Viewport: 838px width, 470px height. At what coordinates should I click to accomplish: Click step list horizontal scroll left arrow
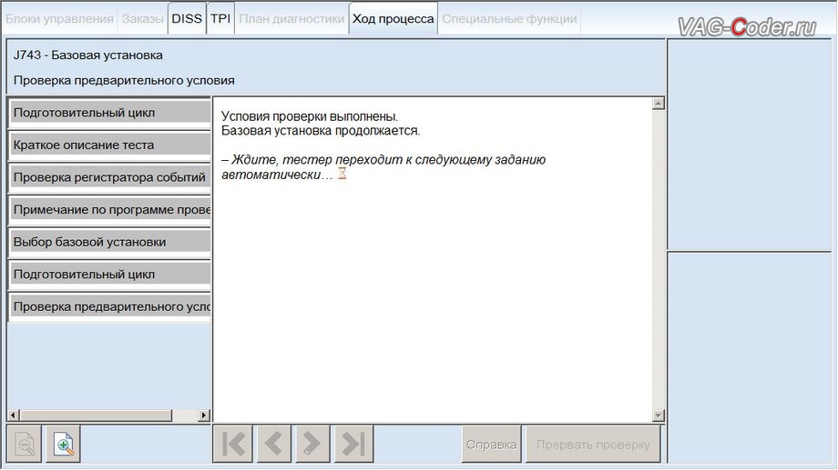[x=14, y=415]
